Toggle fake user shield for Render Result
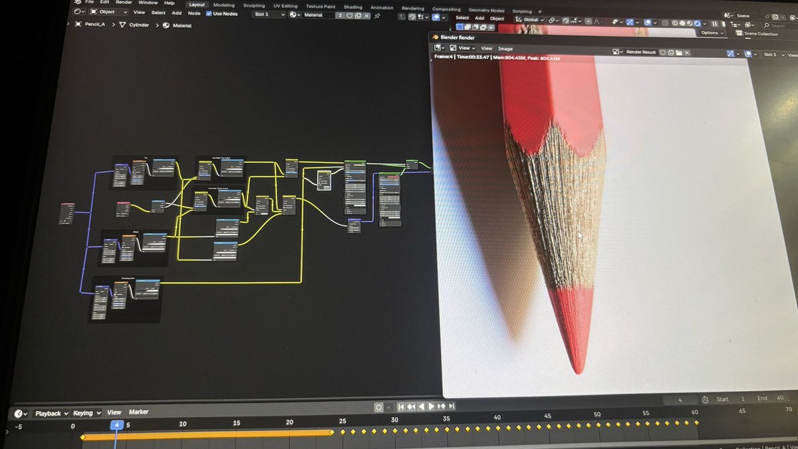The image size is (798, 449). click(662, 53)
